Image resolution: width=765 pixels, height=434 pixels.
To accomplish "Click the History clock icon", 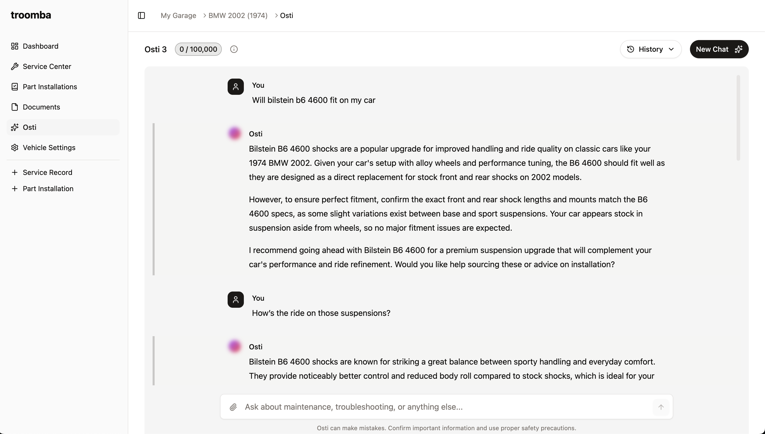I will coord(630,49).
